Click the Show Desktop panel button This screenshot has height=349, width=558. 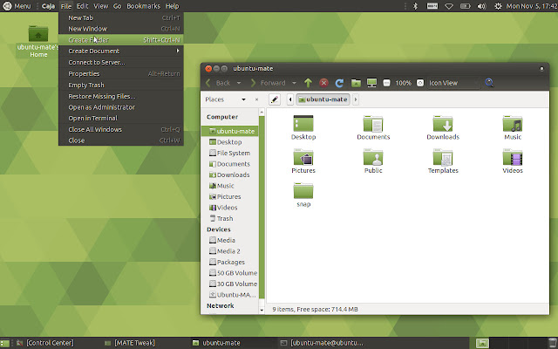point(5,343)
